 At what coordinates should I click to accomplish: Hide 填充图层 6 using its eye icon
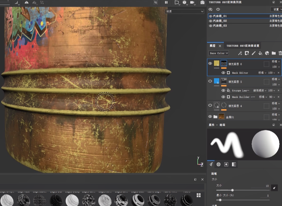(210, 64)
